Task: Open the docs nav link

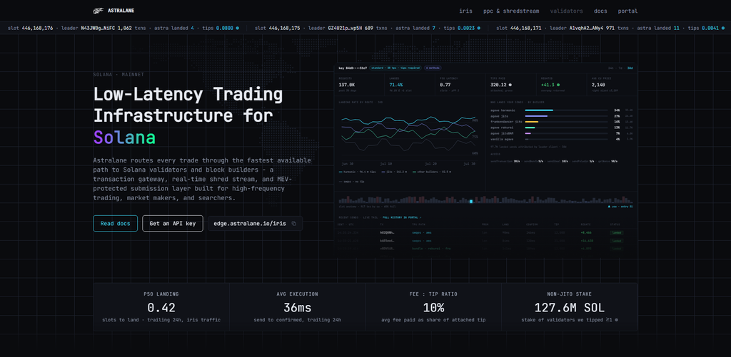Action: tap(600, 11)
